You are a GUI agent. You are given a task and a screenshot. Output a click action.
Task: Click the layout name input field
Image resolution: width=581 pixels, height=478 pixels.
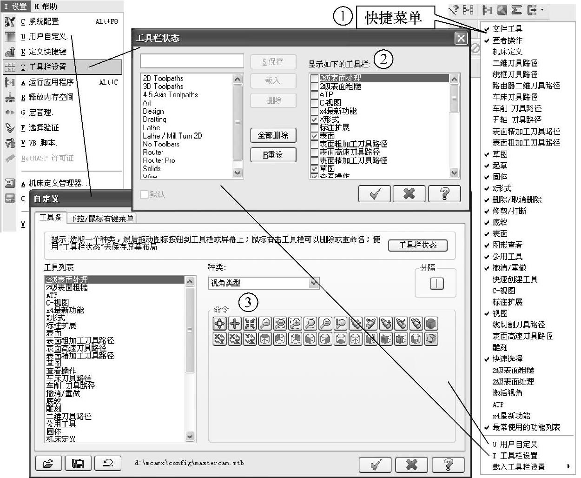click(192, 61)
